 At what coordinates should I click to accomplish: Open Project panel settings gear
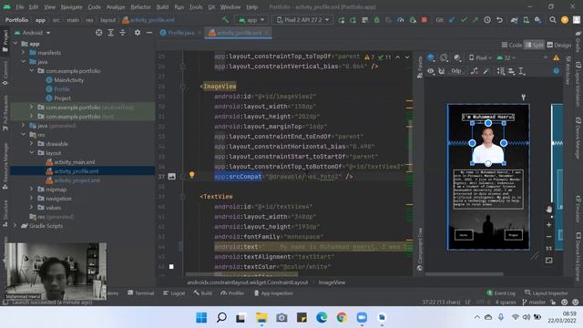(x=138, y=33)
